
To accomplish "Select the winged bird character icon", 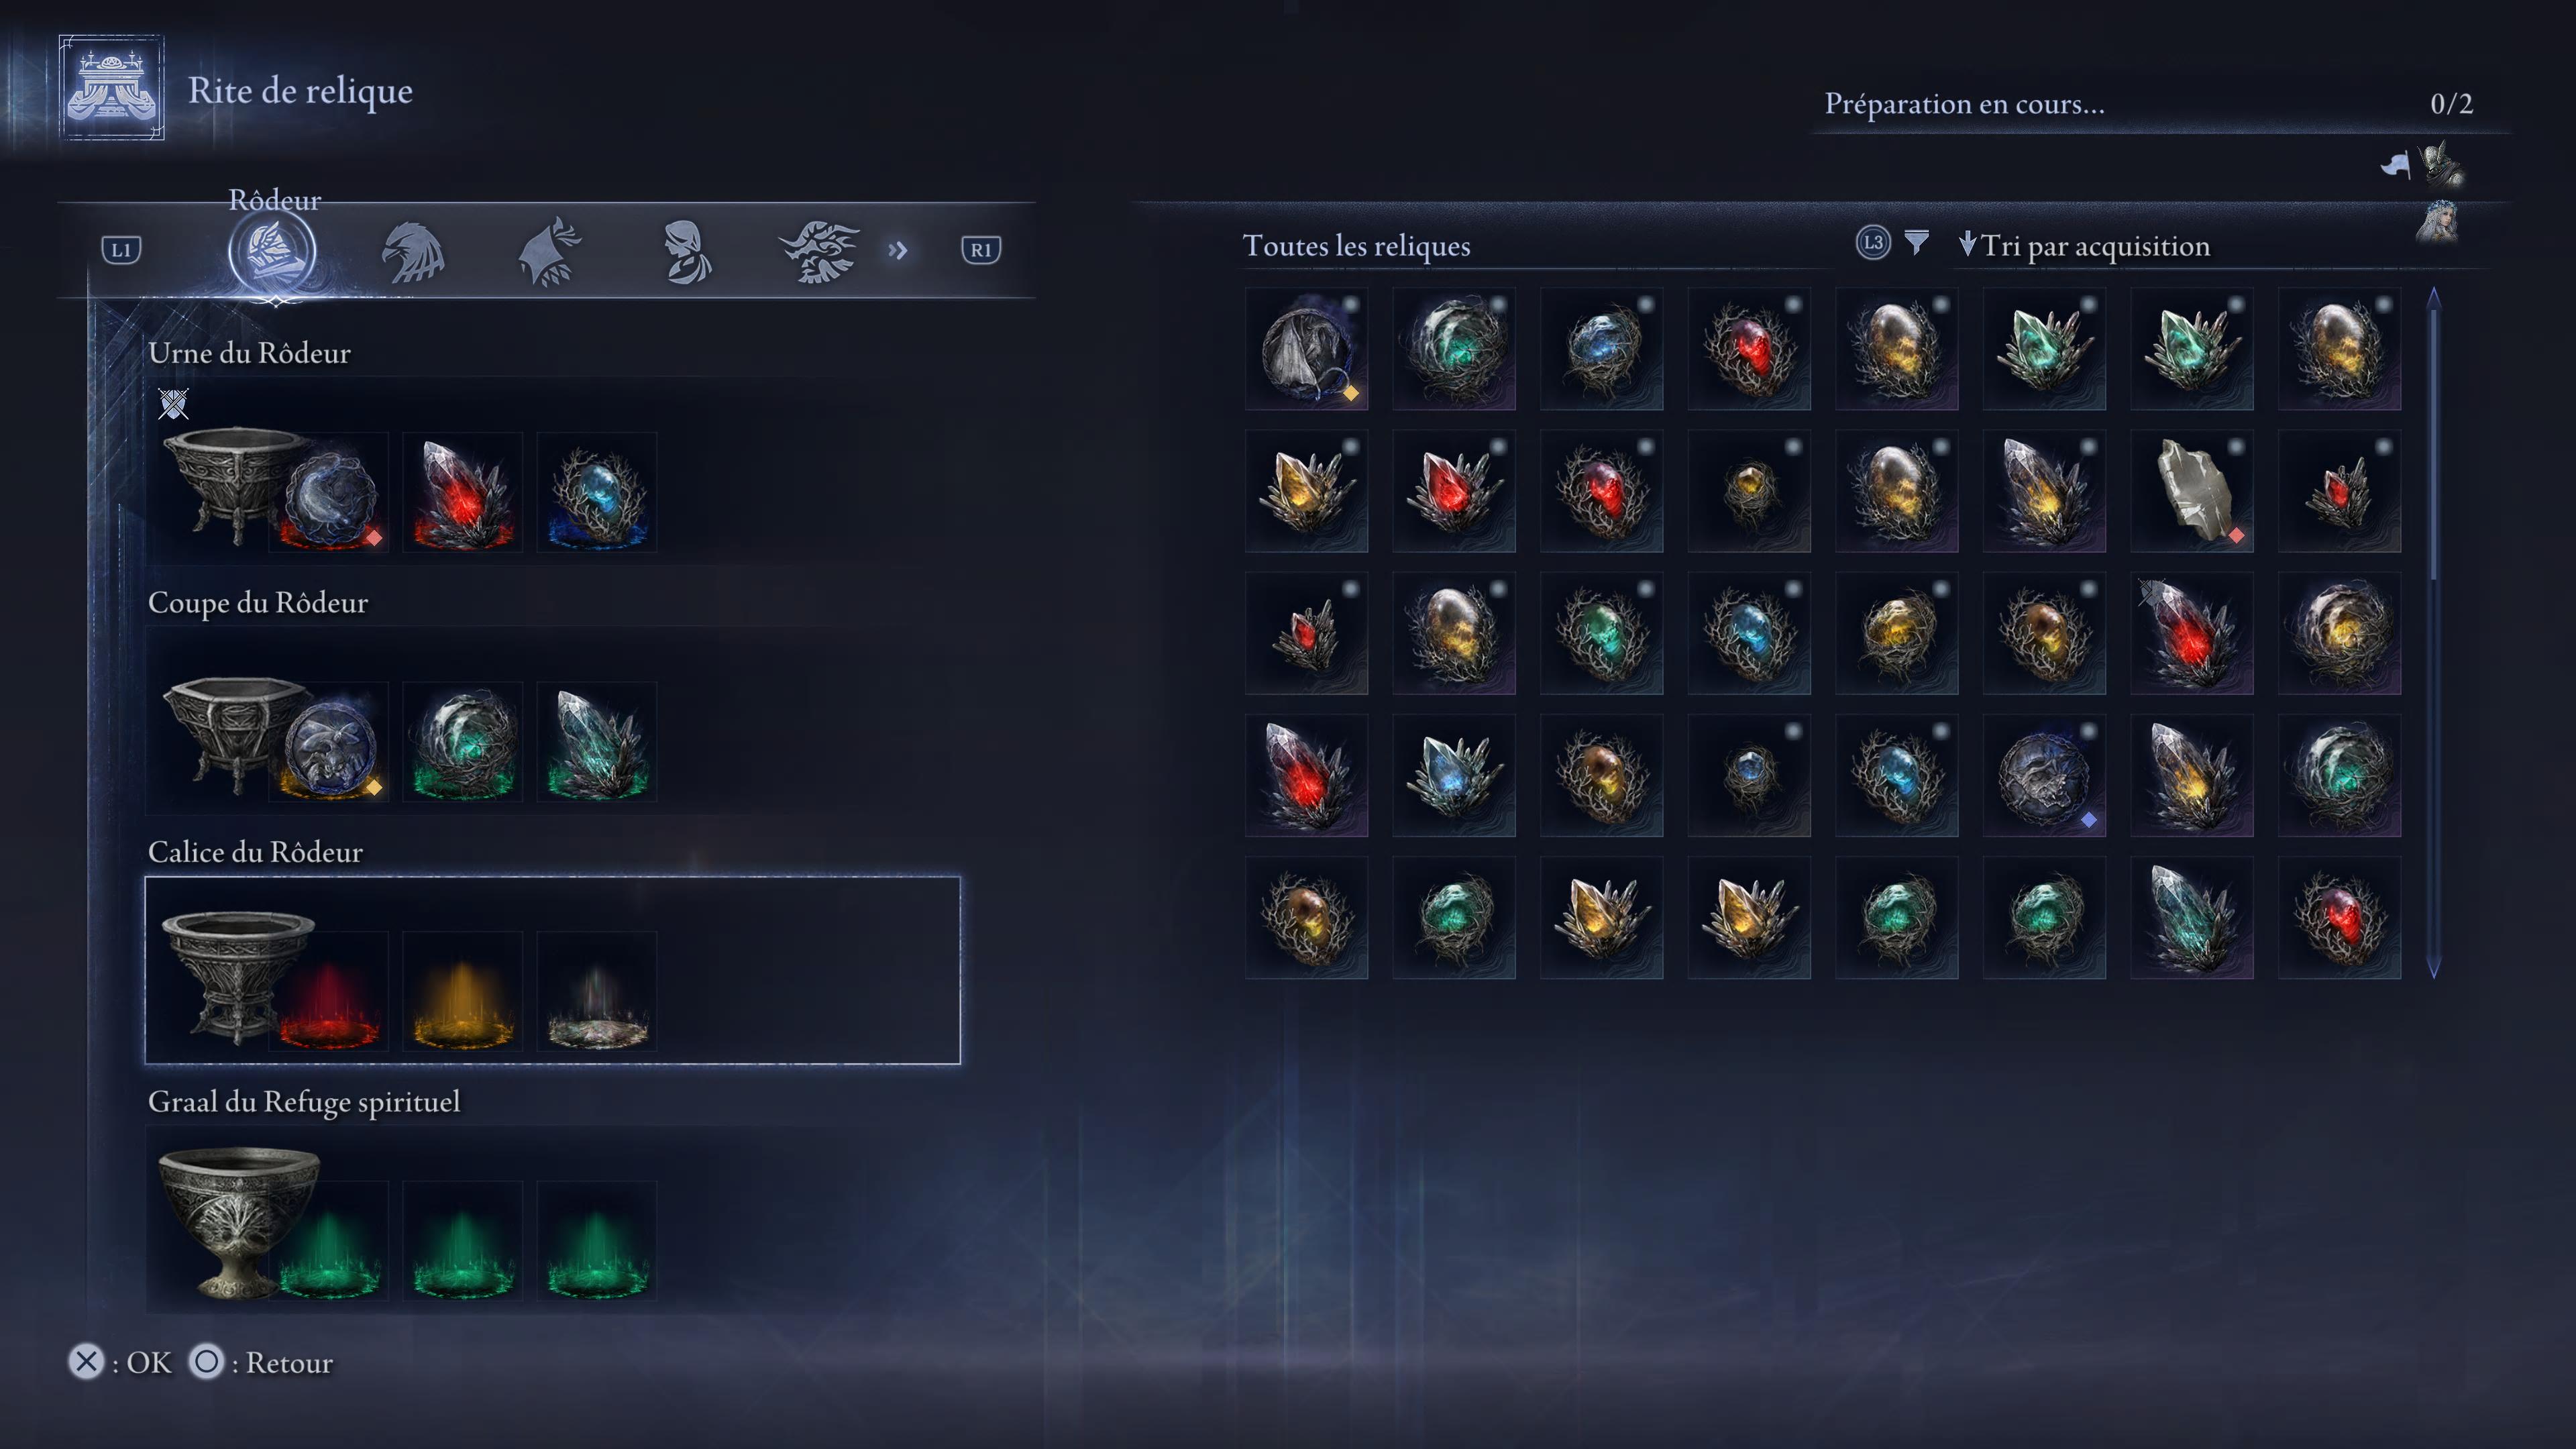I will pos(819,252).
